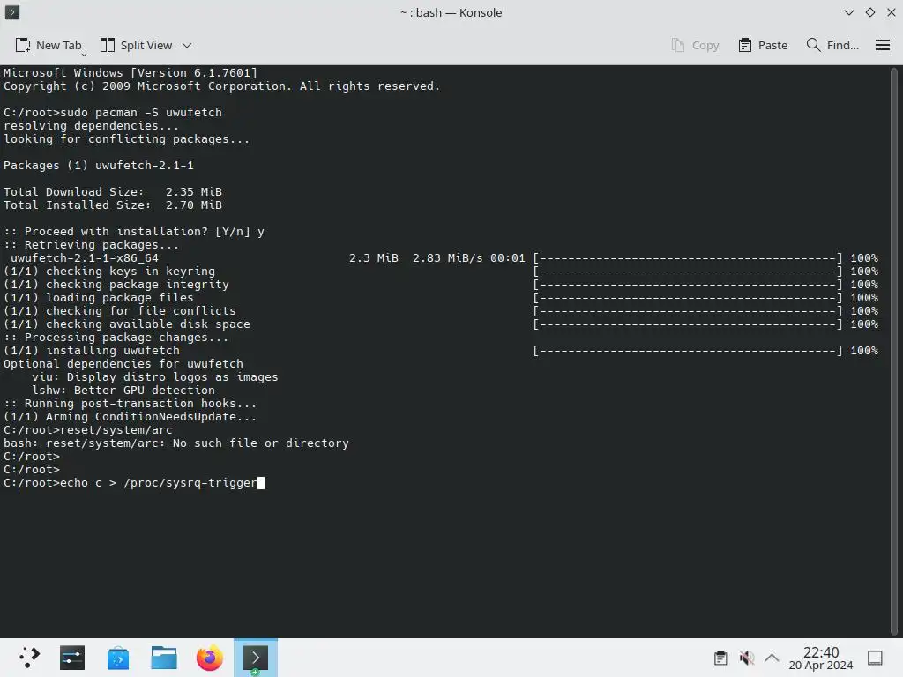Click the Copy toolbar button
Viewport: 903px width, 677px height.
[x=695, y=46]
